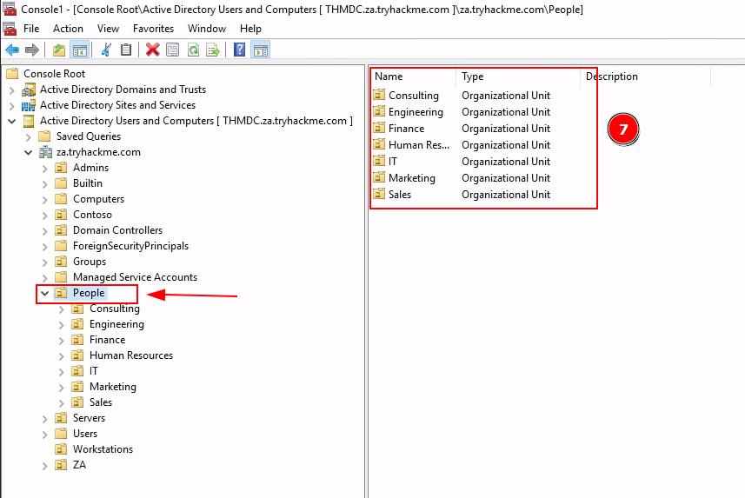Click the MMC icon beside File menu
The width and height of the screenshot is (745, 498).
pos(10,29)
